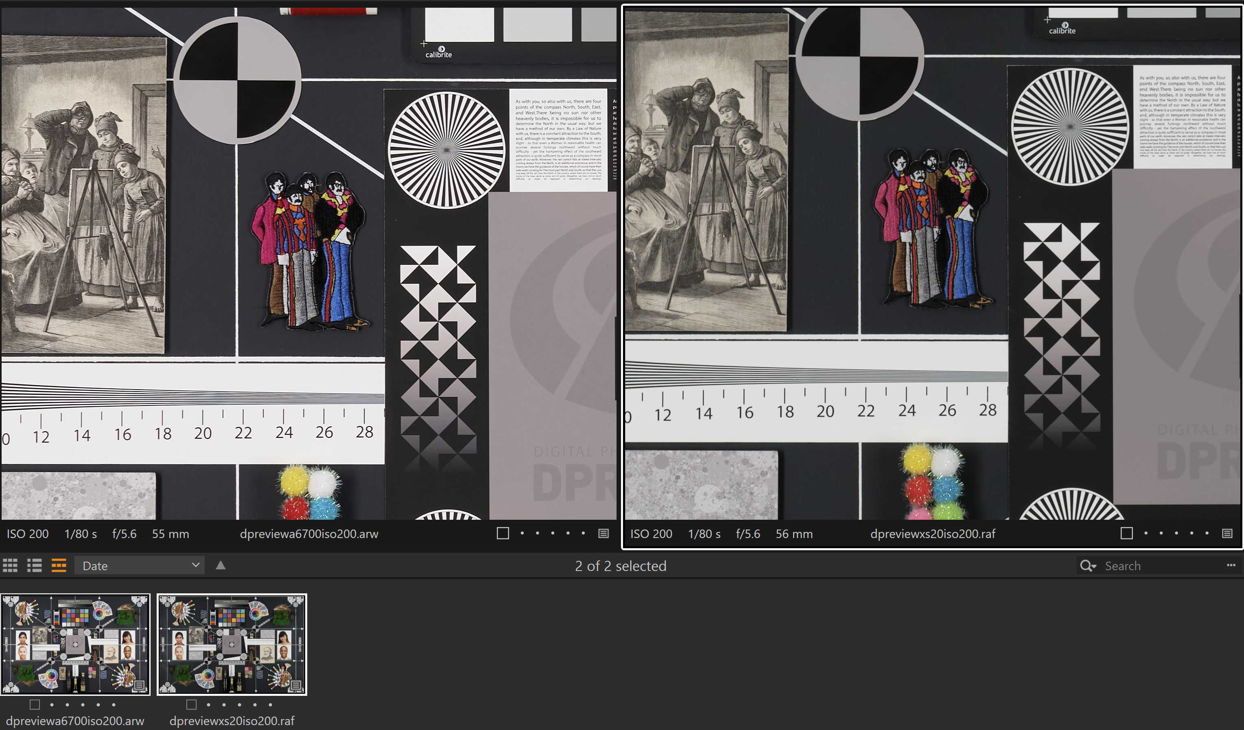Rate a6700 thumbnail five stars
The height and width of the screenshot is (730, 1244).
click(x=114, y=704)
